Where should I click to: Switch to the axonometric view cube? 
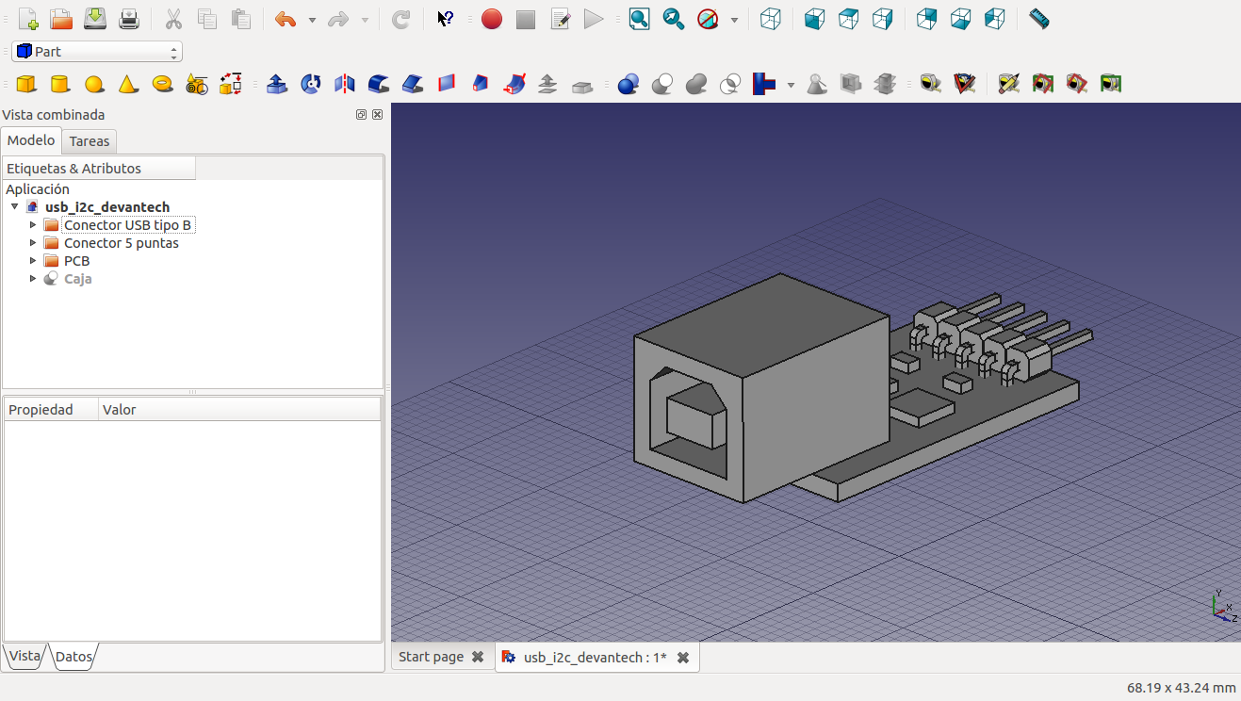[x=771, y=19]
